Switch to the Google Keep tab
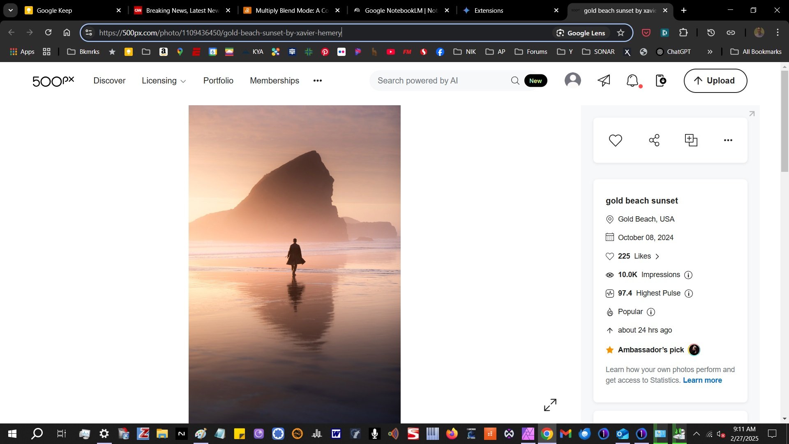 click(73, 10)
